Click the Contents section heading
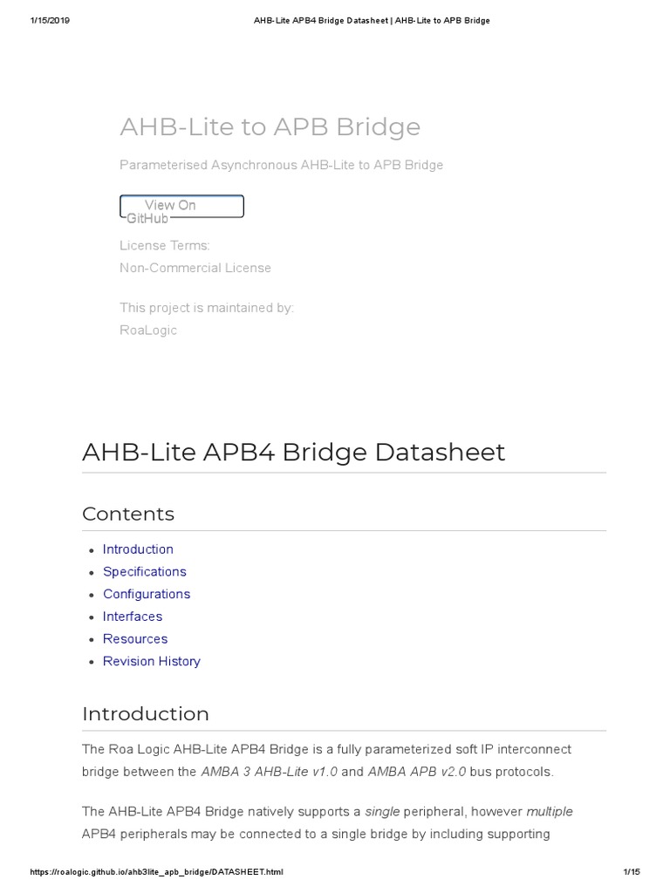Screen dimensions: 670x893 (x=128, y=515)
